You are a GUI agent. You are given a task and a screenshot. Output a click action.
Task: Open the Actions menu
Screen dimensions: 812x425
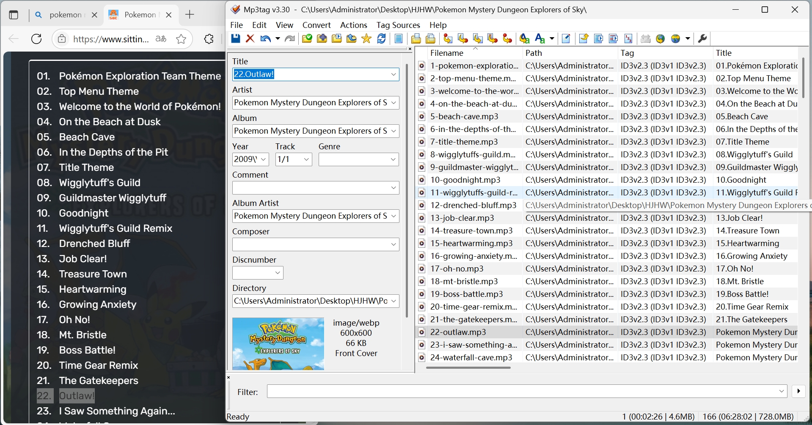354,25
